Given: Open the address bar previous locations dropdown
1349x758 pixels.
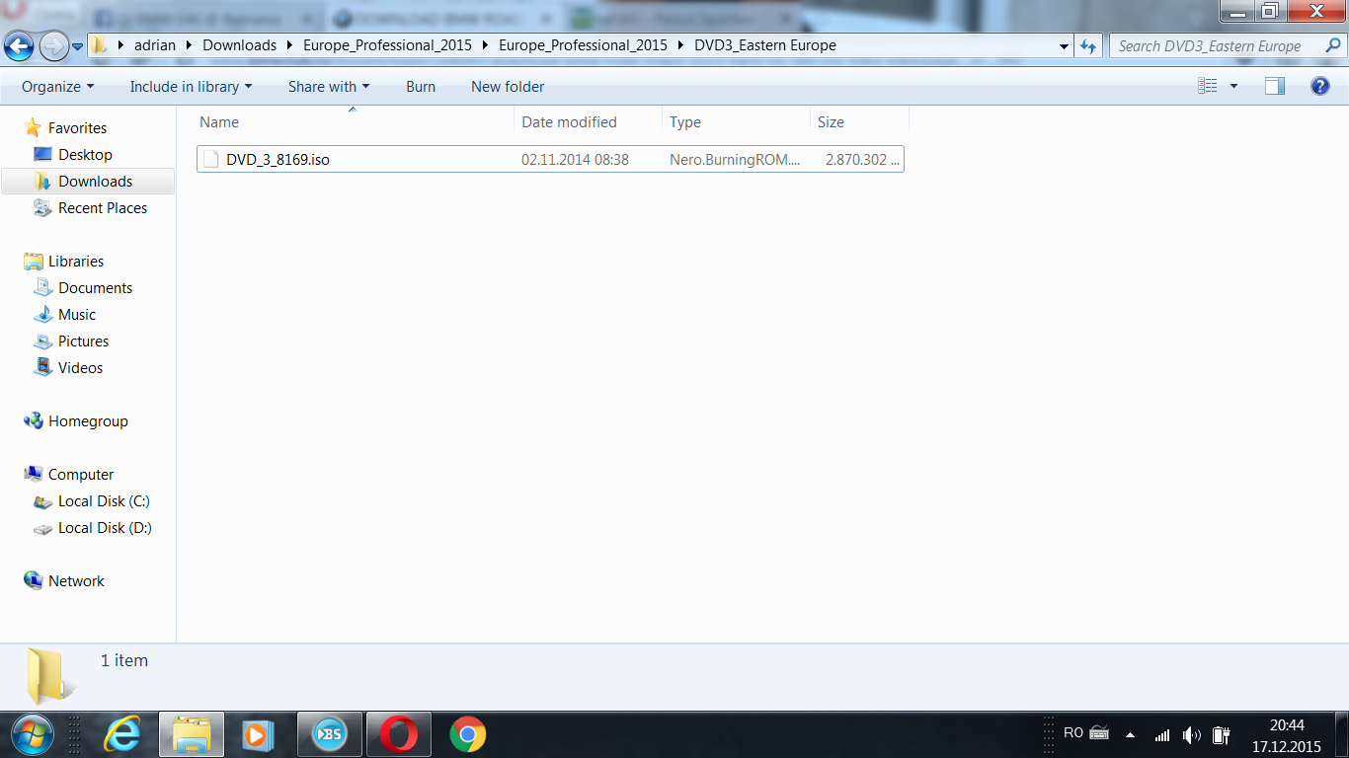Looking at the screenshot, I should (x=1064, y=45).
